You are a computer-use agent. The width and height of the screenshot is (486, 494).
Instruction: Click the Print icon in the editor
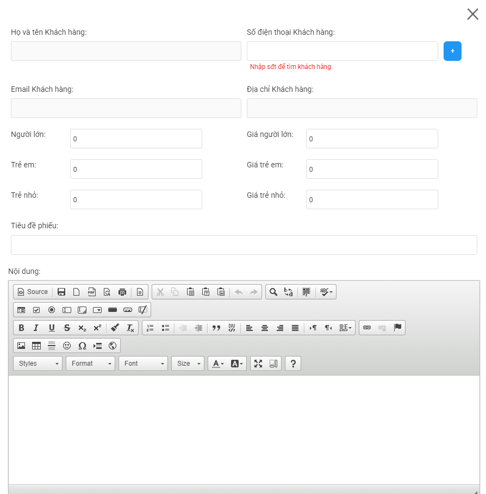tap(122, 292)
